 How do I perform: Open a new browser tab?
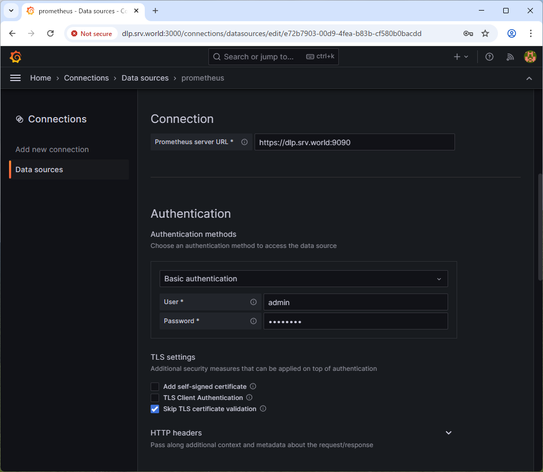click(155, 11)
